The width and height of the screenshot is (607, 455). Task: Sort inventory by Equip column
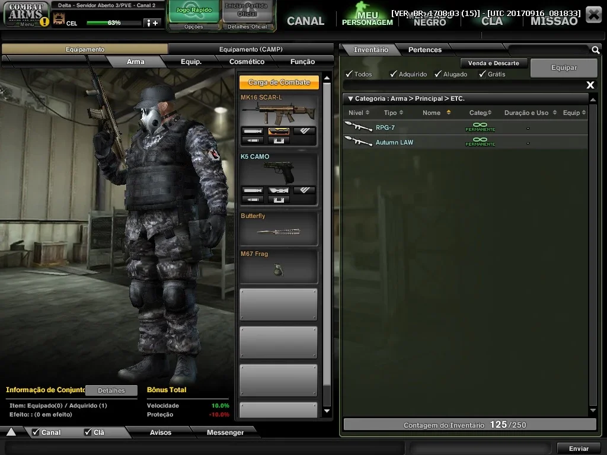pos(574,113)
